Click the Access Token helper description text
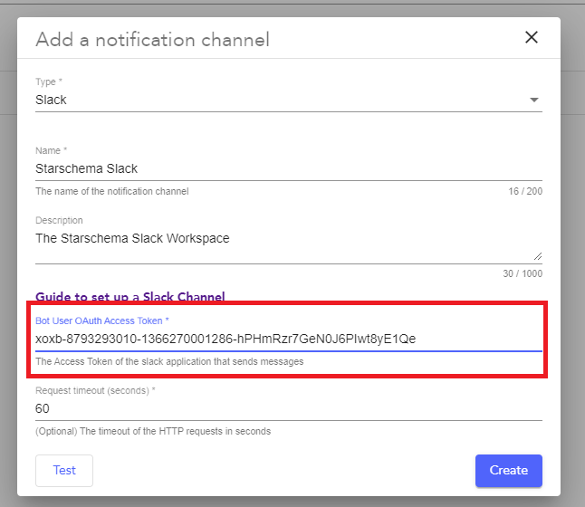585x507 pixels. 169,361
